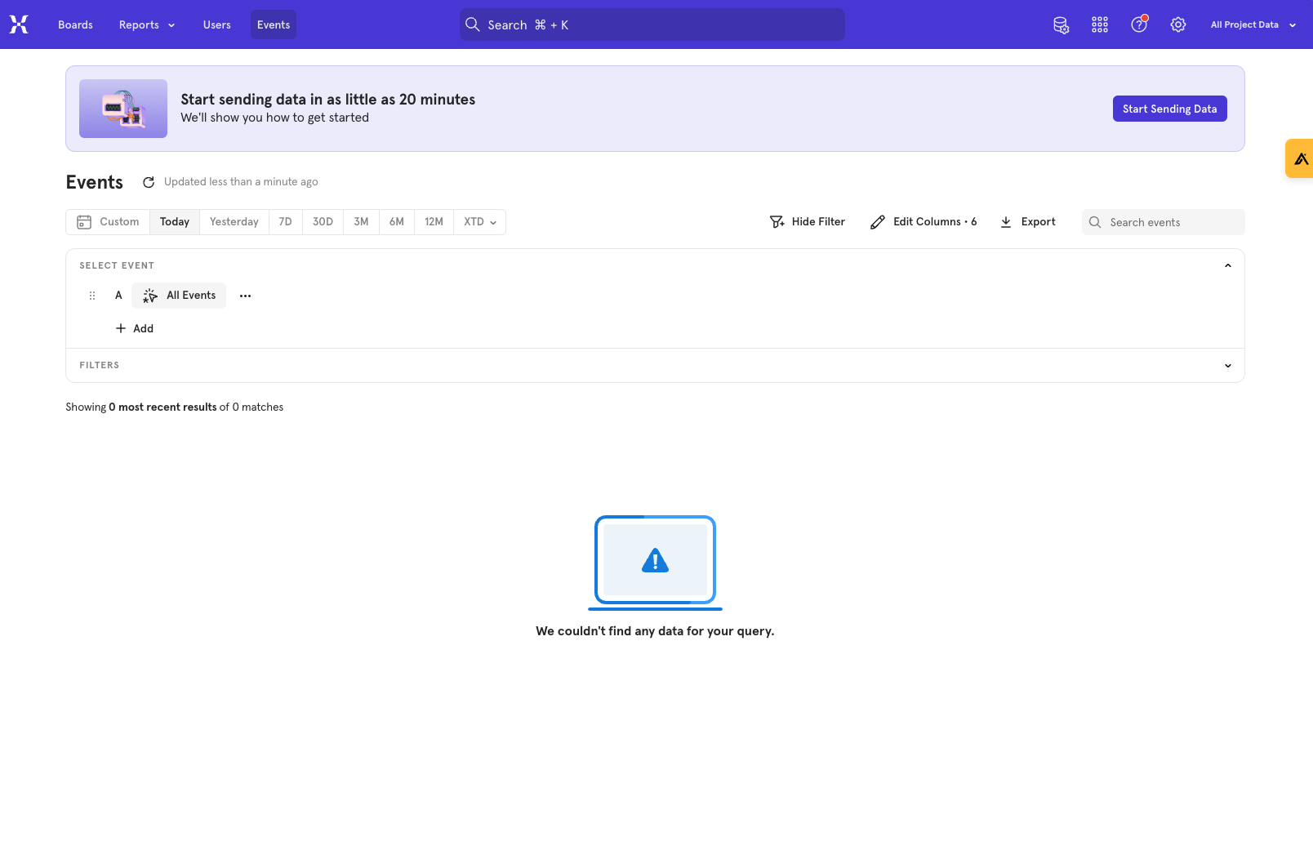
Task: Select the 7D date range
Action: coord(285,222)
